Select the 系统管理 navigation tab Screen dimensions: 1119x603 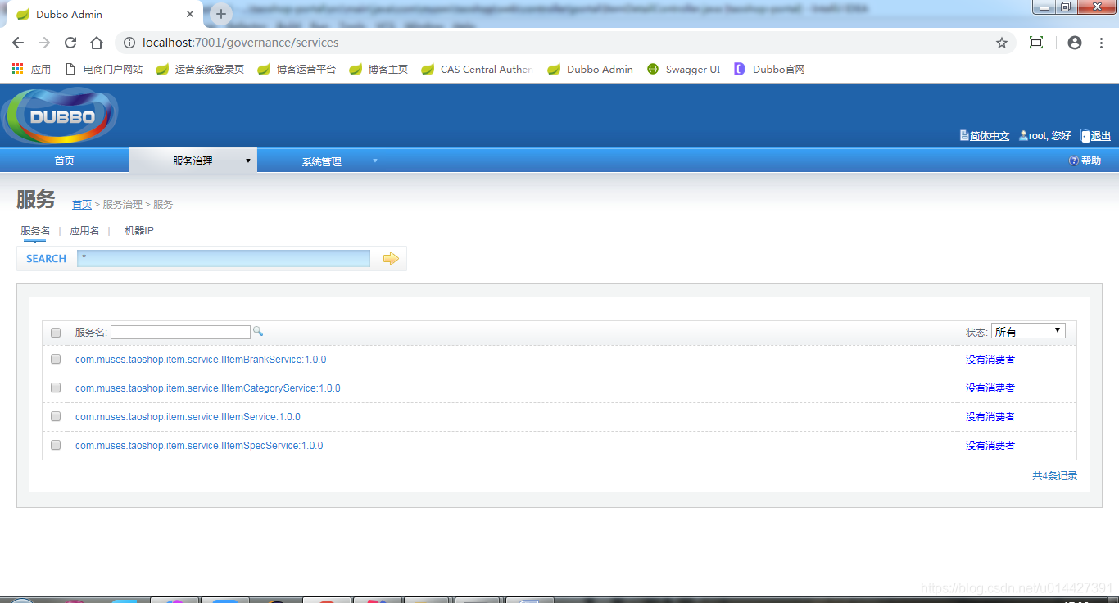coord(321,162)
